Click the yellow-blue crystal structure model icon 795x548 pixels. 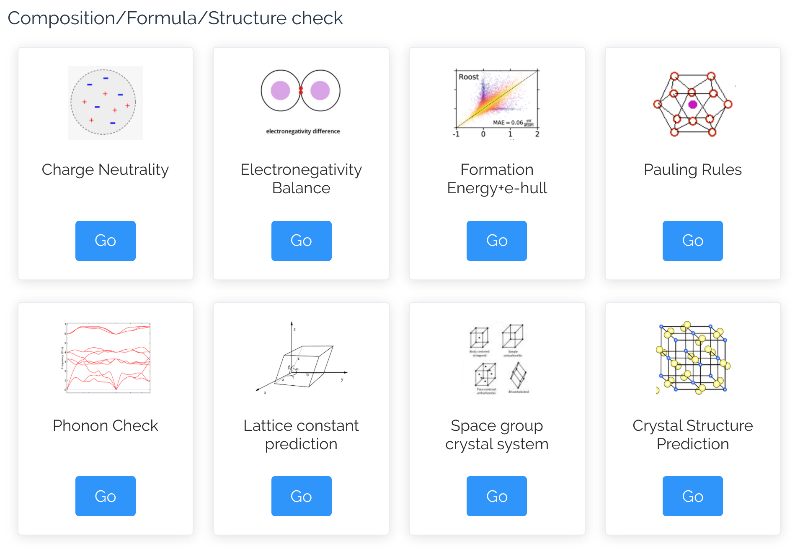692,358
